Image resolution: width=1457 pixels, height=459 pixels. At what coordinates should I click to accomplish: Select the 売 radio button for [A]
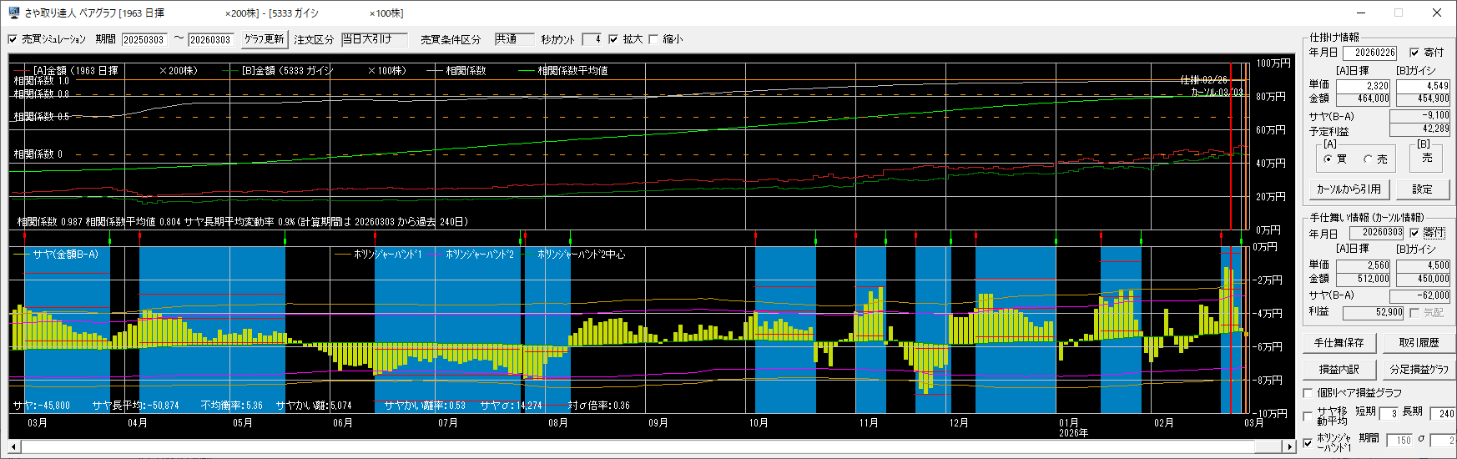click(1369, 159)
